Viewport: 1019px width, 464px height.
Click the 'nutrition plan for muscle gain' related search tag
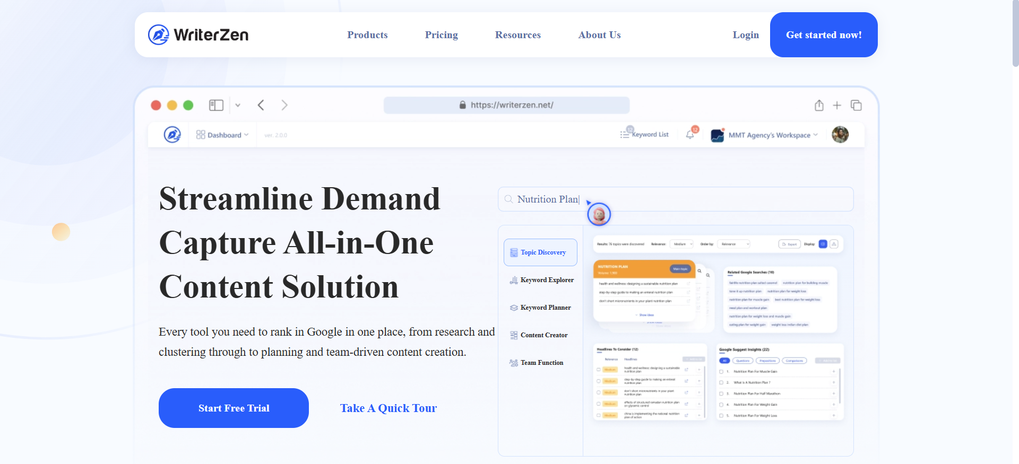749,300
